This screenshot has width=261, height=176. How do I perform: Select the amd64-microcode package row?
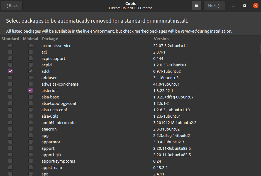(x=58, y=123)
